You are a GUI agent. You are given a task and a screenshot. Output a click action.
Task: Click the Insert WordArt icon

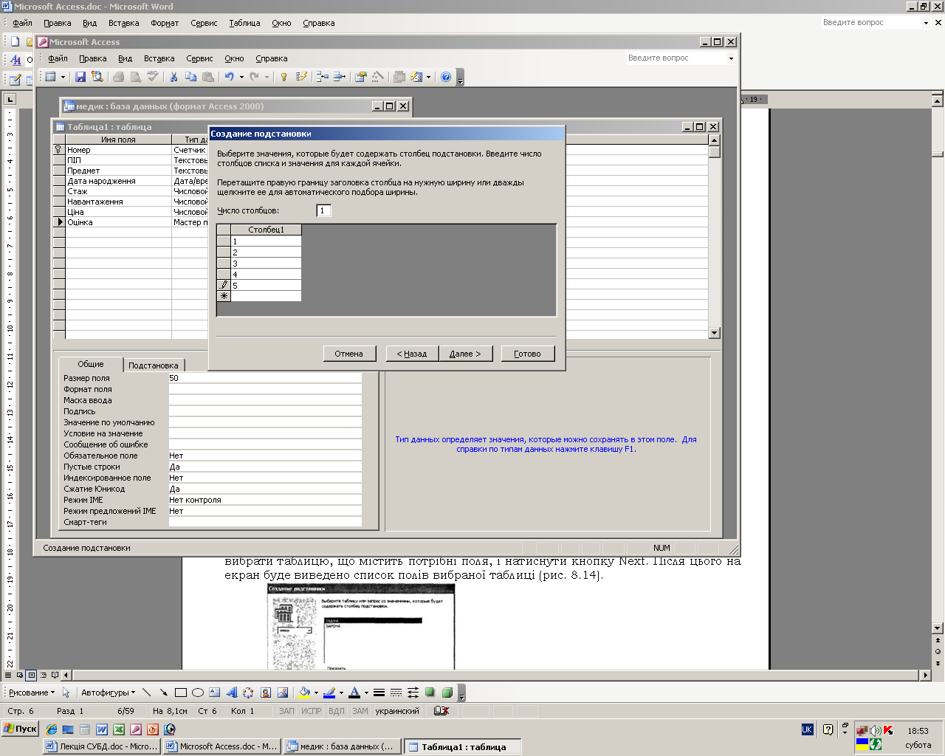[231, 693]
